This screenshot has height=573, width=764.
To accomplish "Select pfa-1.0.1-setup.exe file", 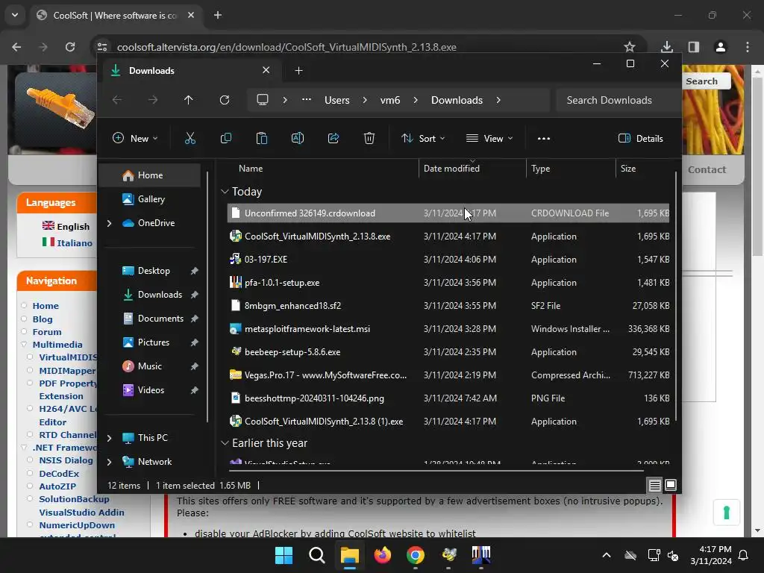I will coord(448,283).
